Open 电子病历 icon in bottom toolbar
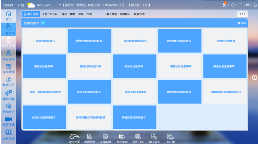Screen dimensions: 258x144 pyautogui.click(x=154, y=136)
